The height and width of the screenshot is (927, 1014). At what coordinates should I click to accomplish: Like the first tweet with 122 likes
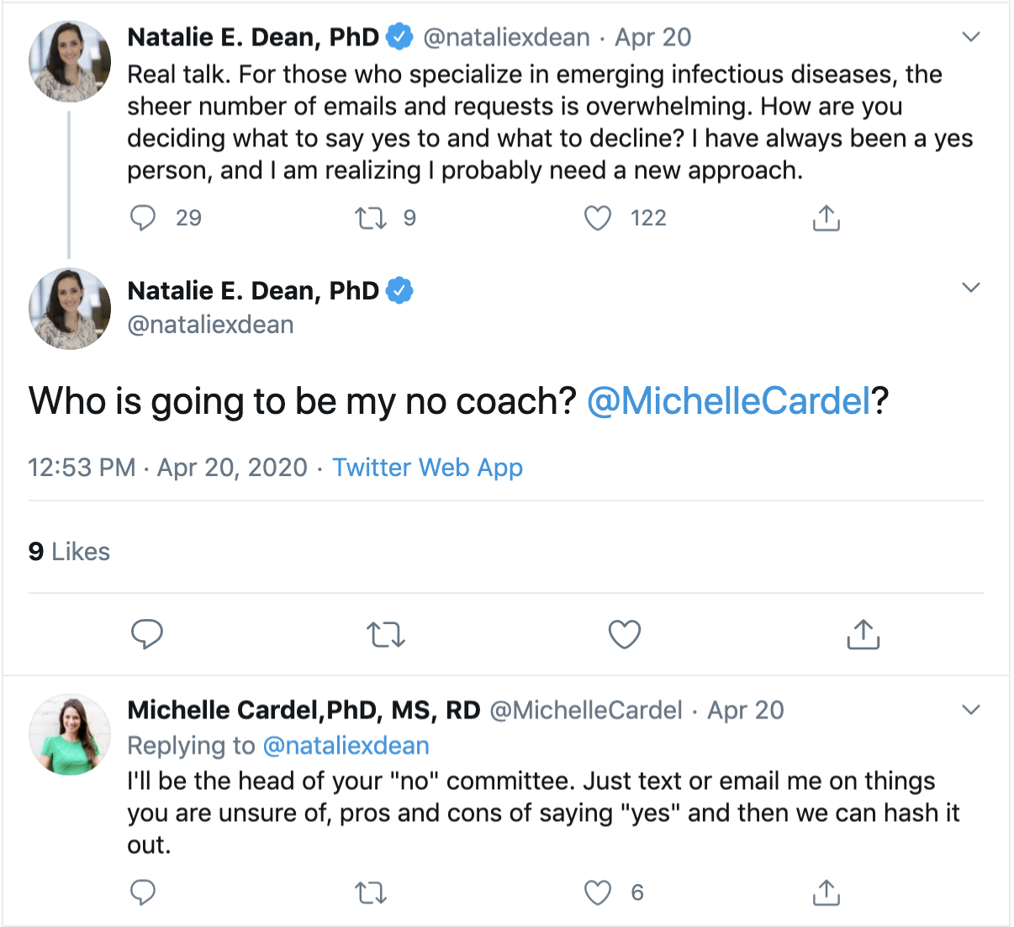[x=597, y=218]
